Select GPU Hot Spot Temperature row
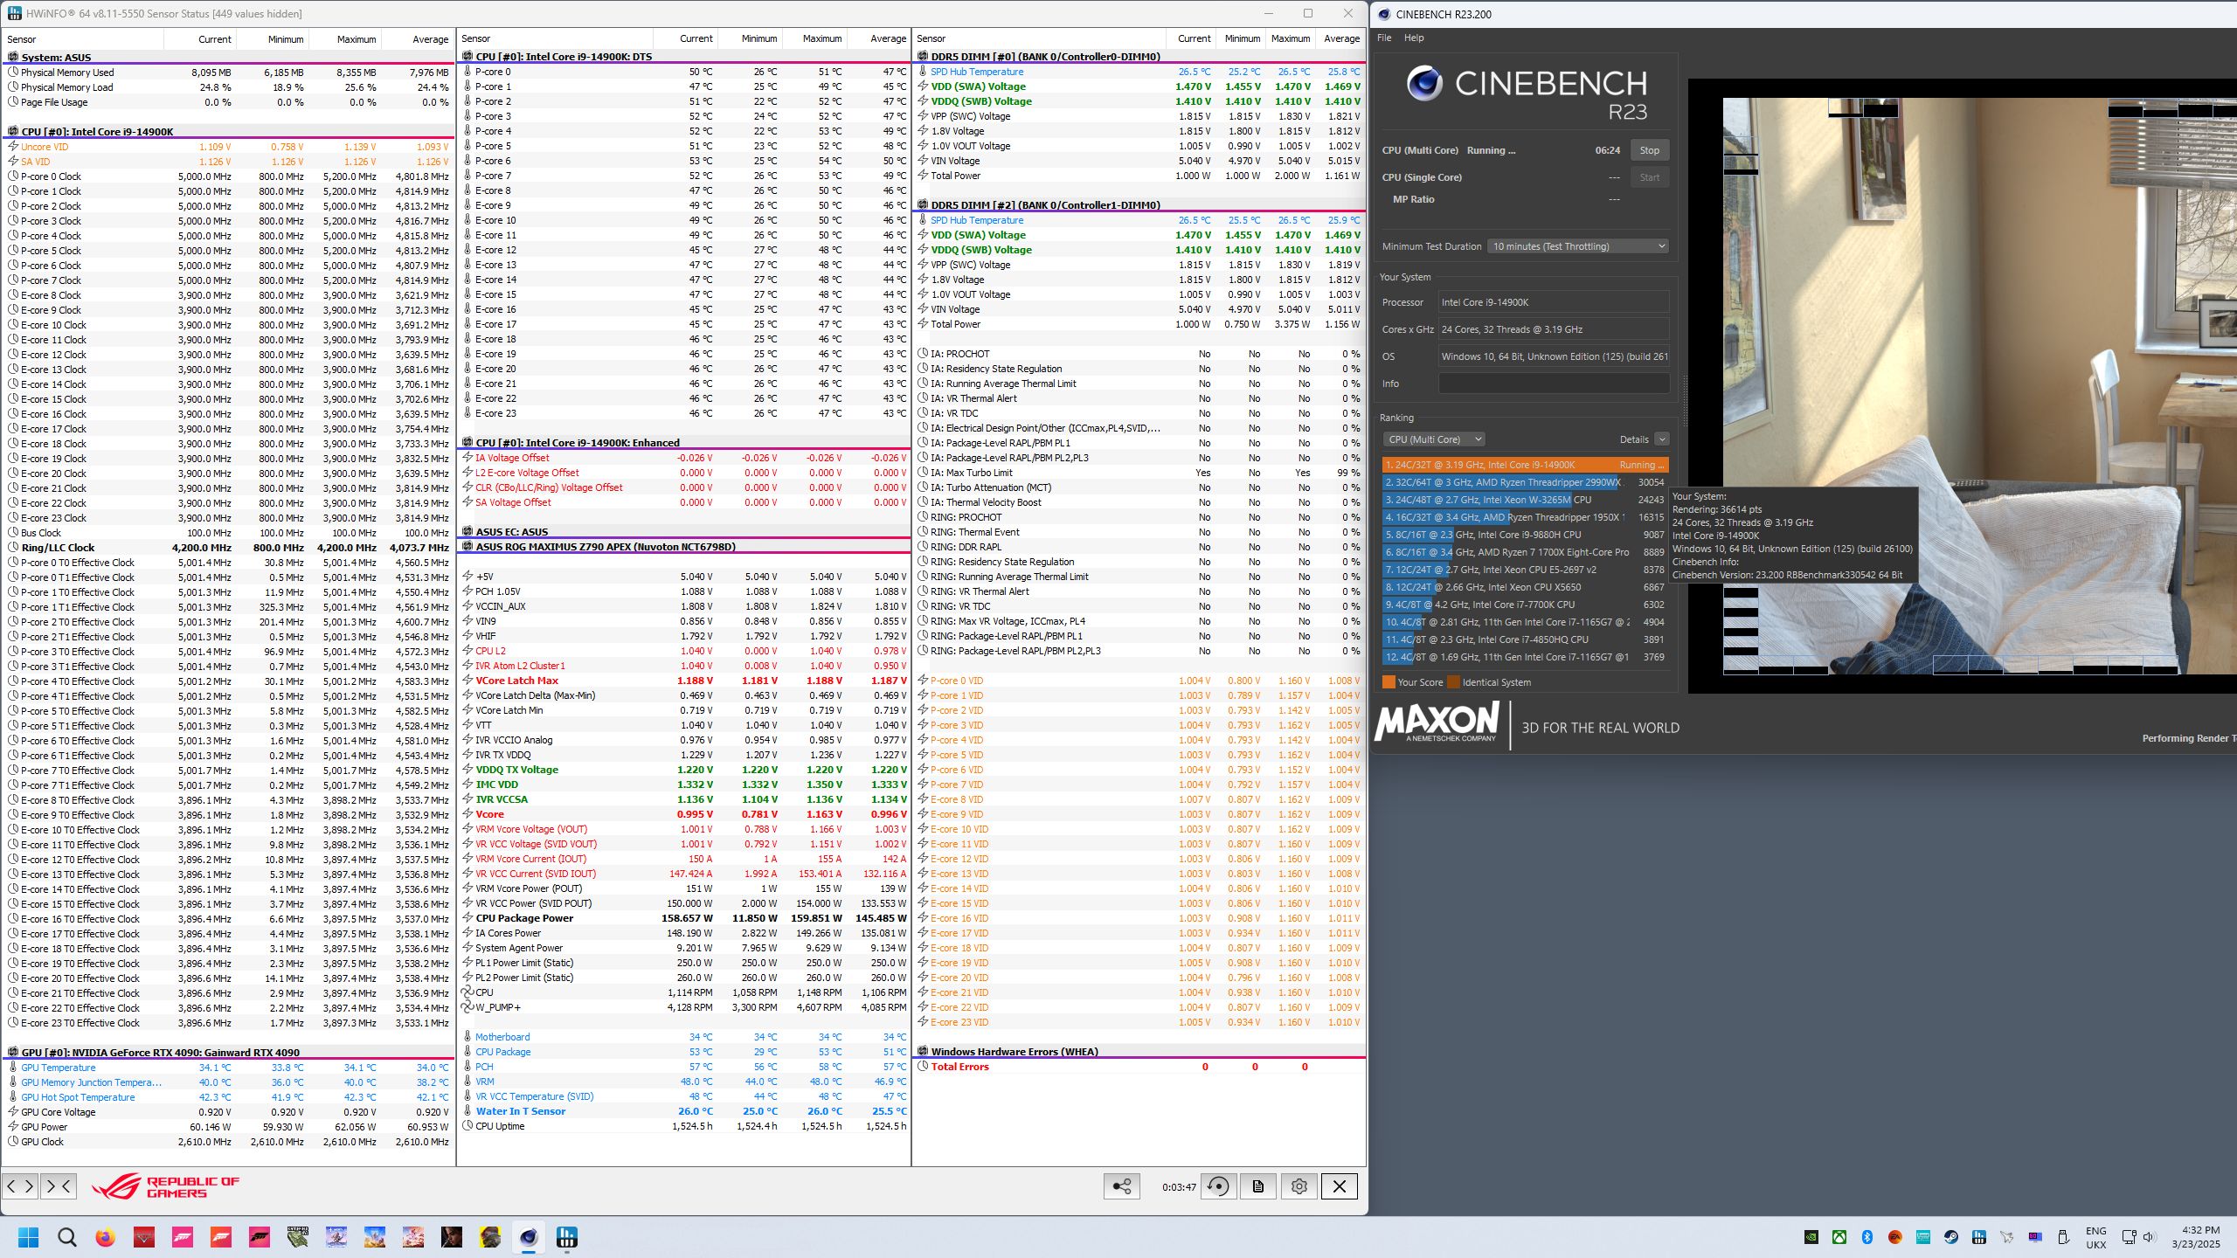This screenshot has height=1258, width=2237. (229, 1097)
